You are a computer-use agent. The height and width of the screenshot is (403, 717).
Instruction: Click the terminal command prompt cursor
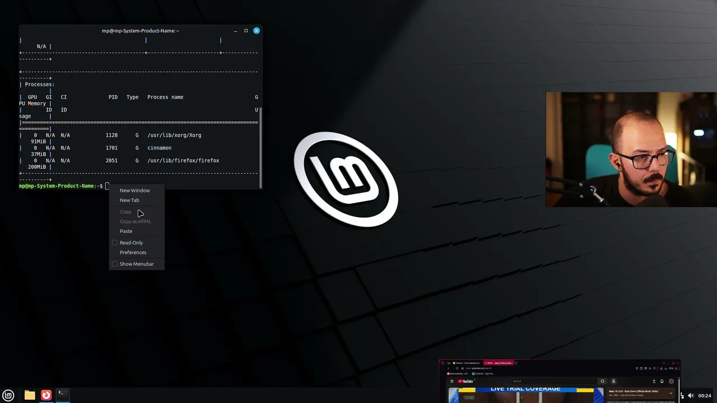coord(107,186)
